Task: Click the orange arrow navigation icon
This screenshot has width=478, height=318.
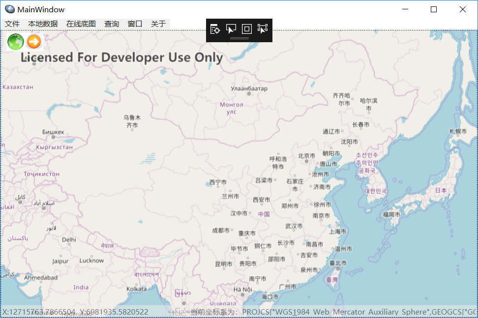Action: [33, 42]
